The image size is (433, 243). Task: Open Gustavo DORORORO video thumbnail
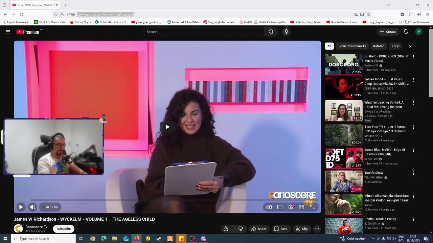[x=344, y=64]
